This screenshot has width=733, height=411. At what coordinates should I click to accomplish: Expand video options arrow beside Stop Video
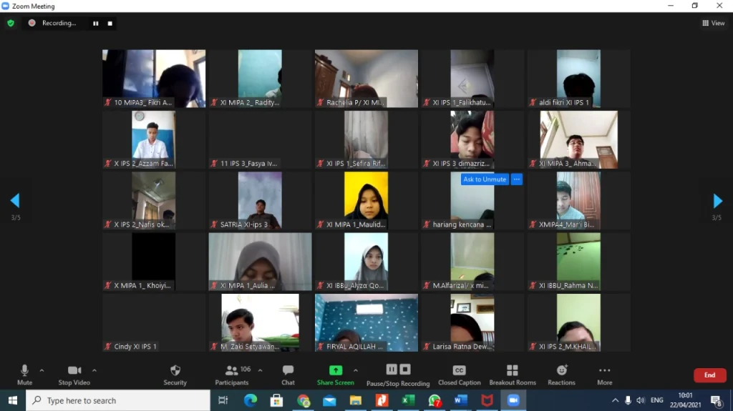tap(94, 370)
